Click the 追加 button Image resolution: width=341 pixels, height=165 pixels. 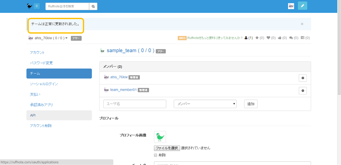tap(251, 104)
